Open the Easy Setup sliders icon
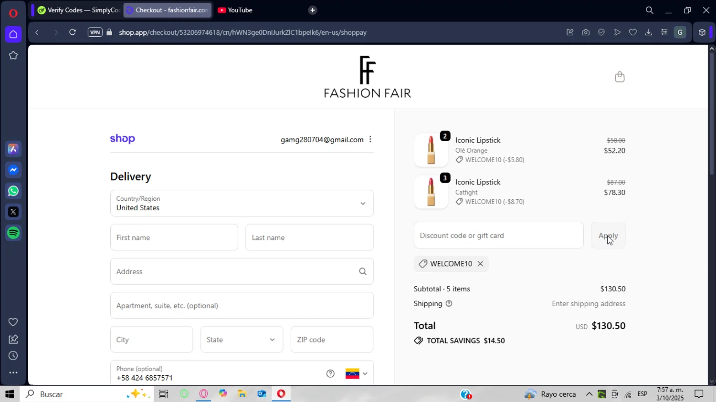This screenshot has width=716, height=402. point(664,32)
